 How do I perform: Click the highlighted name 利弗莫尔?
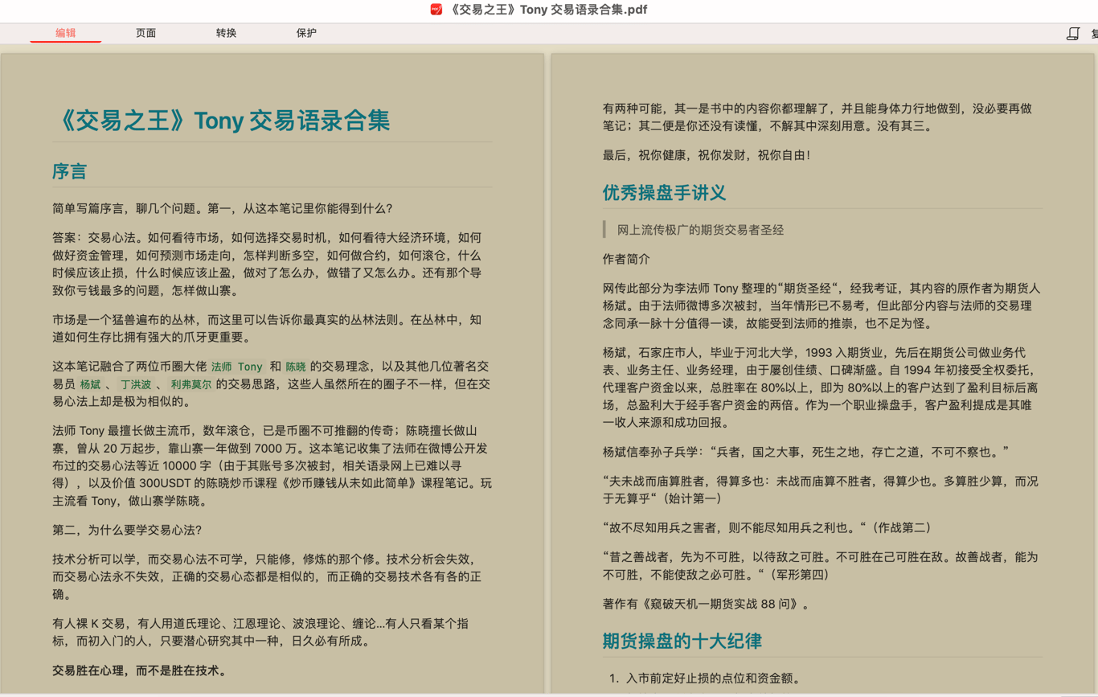pos(191,384)
